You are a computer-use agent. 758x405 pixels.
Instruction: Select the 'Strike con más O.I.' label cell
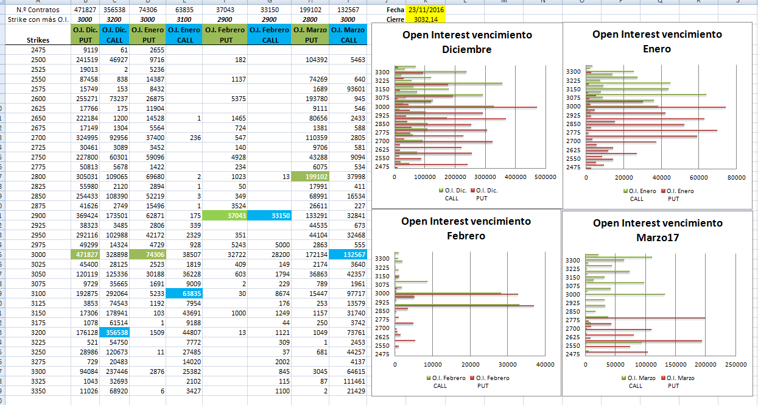38,19
